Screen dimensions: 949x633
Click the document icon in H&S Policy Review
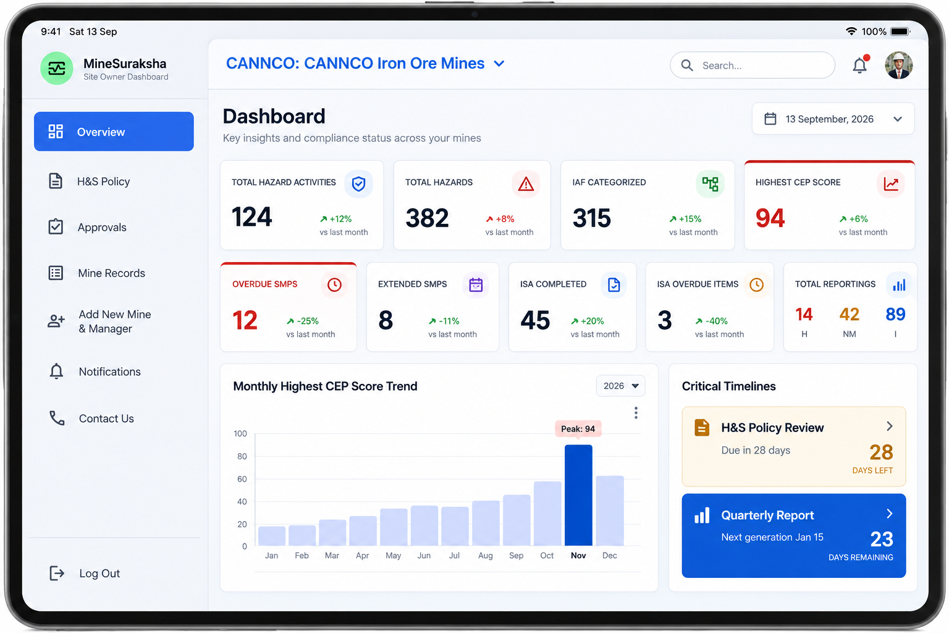click(x=702, y=428)
